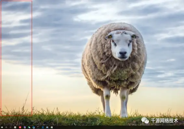This screenshot has height=129, width=184.
Task: Open the red app icon on taskbar
Action: (x=20, y=127)
